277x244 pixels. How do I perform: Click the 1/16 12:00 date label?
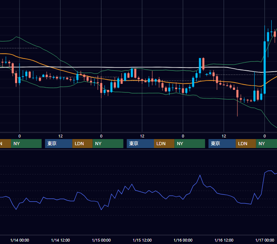[x=224, y=240]
